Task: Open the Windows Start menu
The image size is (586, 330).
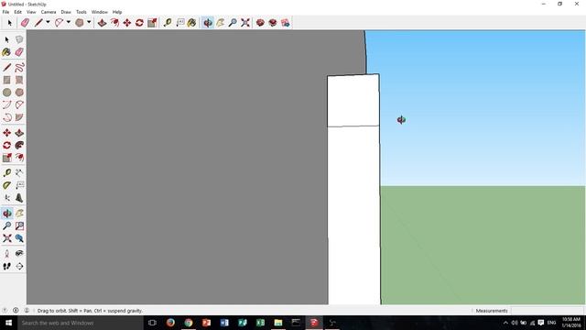Action: [x=8, y=323]
